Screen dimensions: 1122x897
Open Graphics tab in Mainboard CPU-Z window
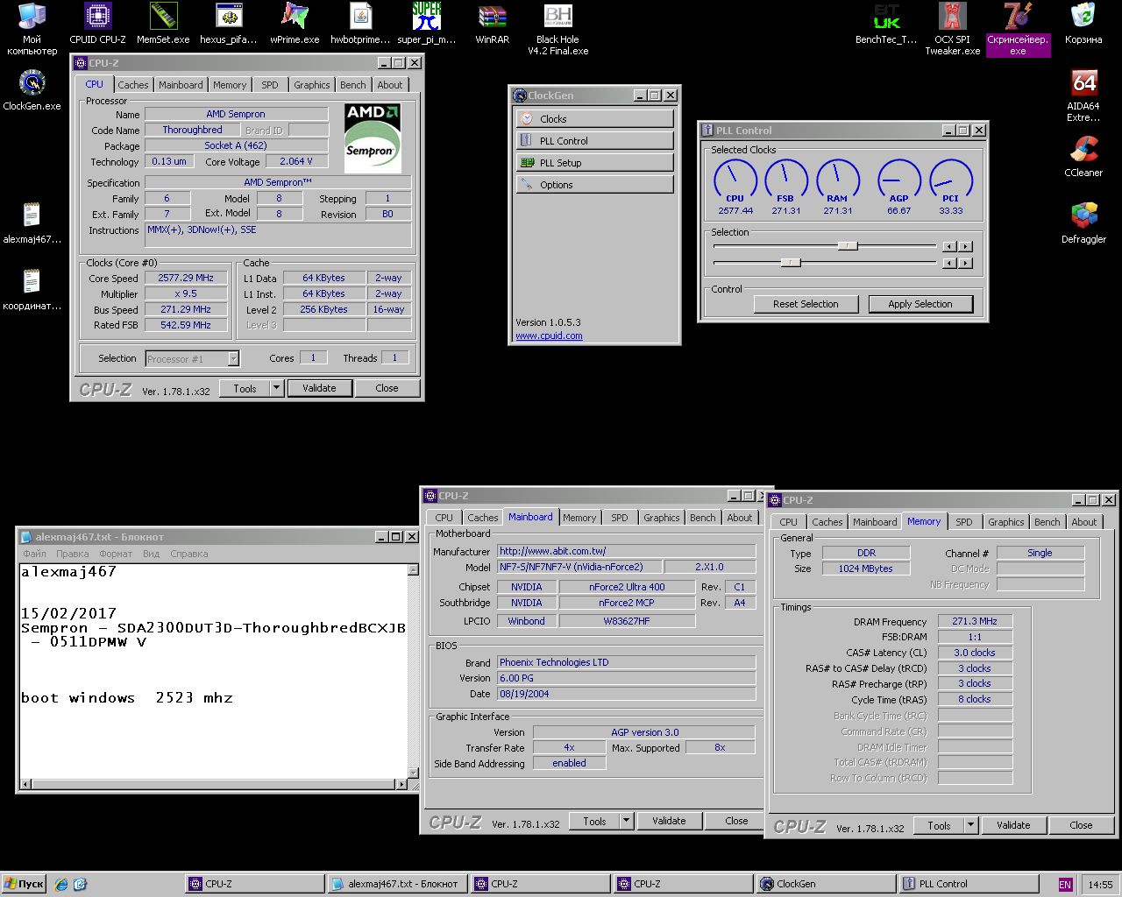pyautogui.click(x=662, y=518)
